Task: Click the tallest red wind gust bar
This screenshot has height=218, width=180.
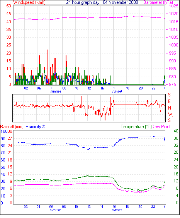Action: click(x=48, y=67)
